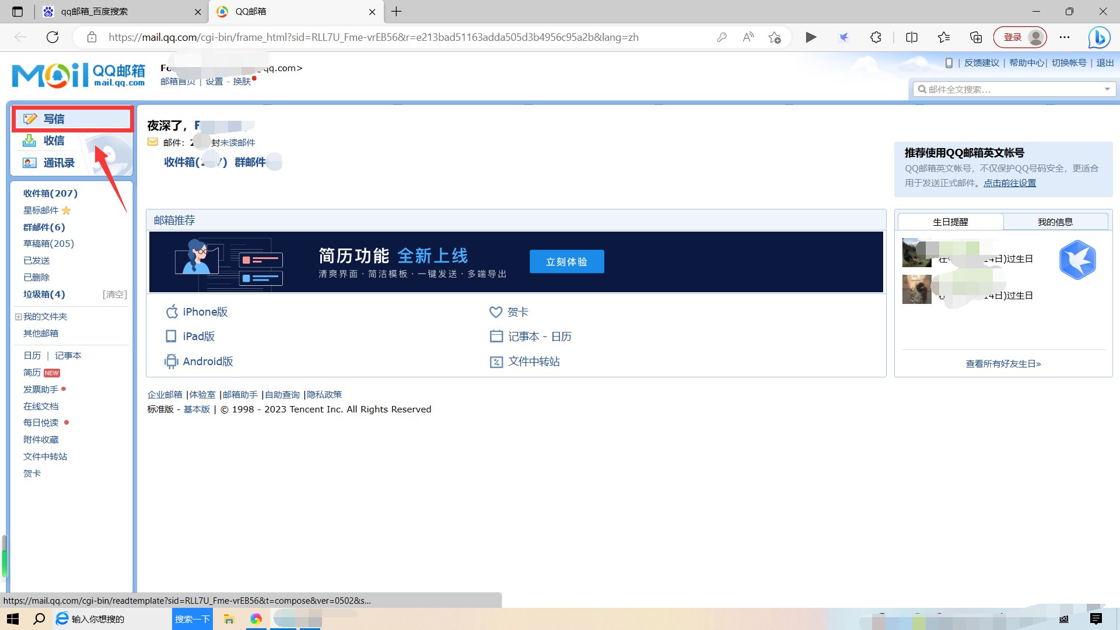
Task: Select the iPhone版 icon
Action: click(x=172, y=311)
